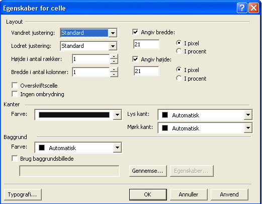The width and height of the screenshot is (262, 204).
Task: Expand the Mørk kant color dropdown
Action: coord(248,128)
